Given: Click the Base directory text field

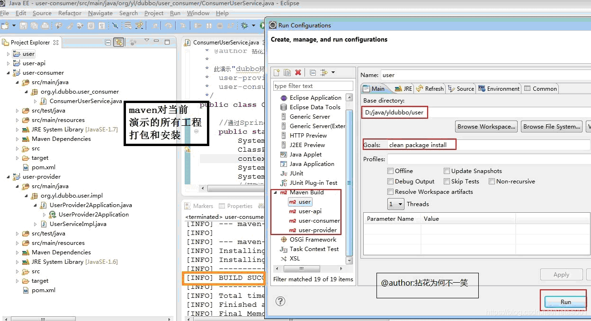Looking at the screenshot, I should (477, 113).
